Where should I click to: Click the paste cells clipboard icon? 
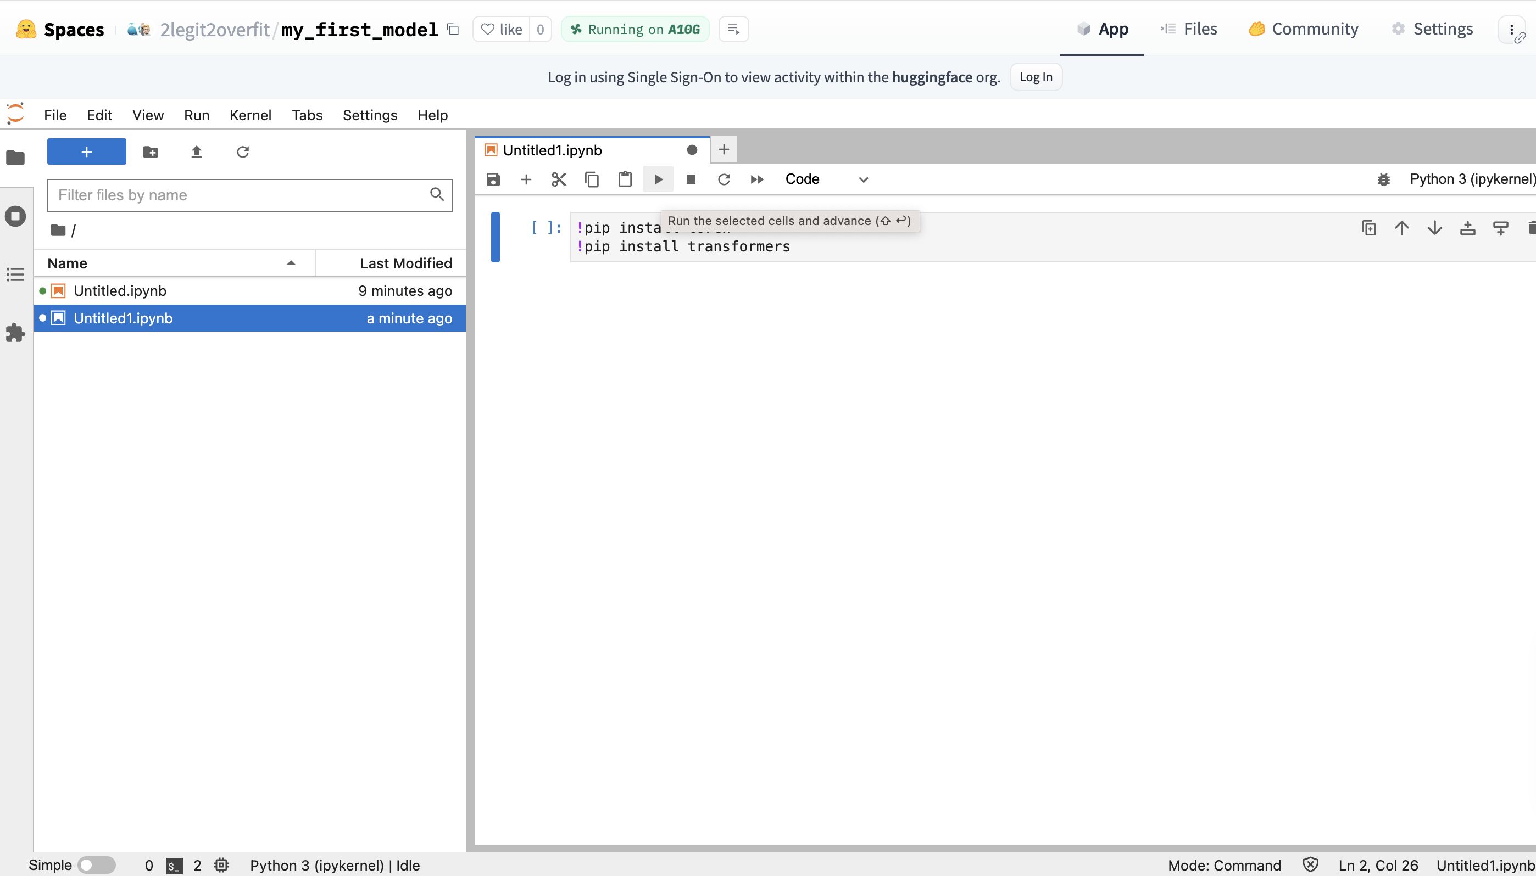pyautogui.click(x=625, y=179)
